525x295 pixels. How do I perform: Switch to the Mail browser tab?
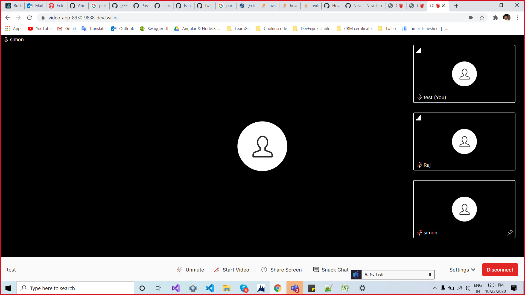35,5
